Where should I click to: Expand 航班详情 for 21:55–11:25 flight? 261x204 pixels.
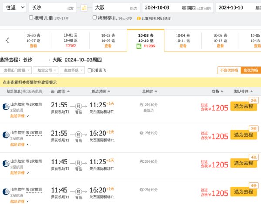(x=20, y=116)
